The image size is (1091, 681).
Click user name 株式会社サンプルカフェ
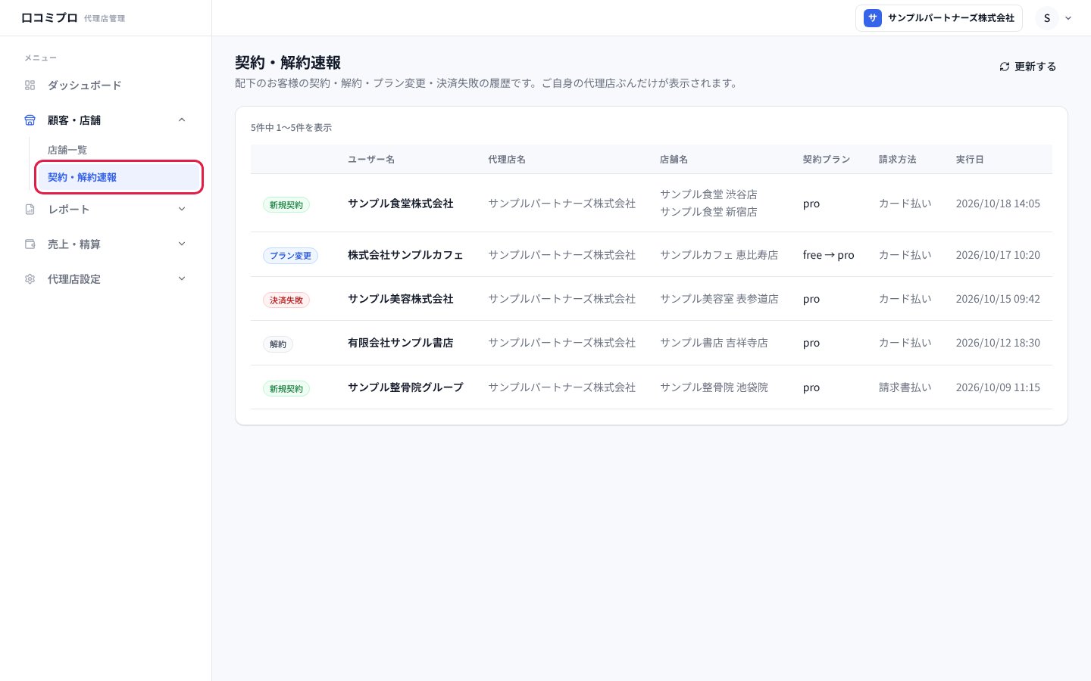405,255
